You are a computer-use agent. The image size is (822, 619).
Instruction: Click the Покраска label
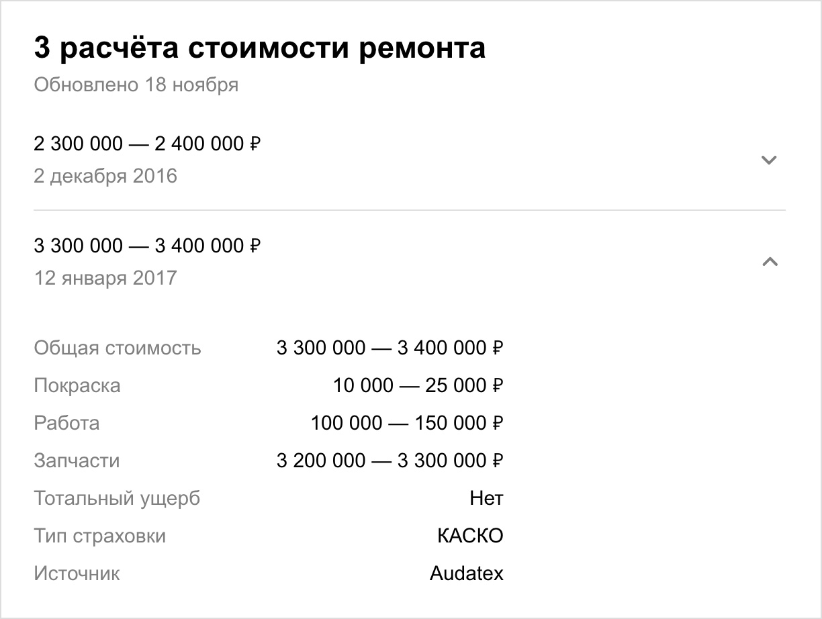[x=77, y=386]
